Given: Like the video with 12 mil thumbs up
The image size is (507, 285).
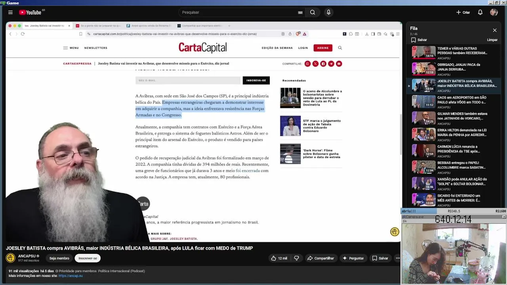Looking at the screenshot, I should (279, 258).
